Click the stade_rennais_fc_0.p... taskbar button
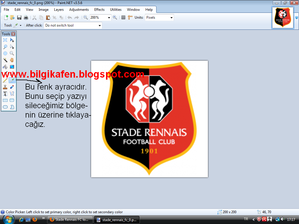The width and height of the screenshot is (299, 224). tap(117, 220)
